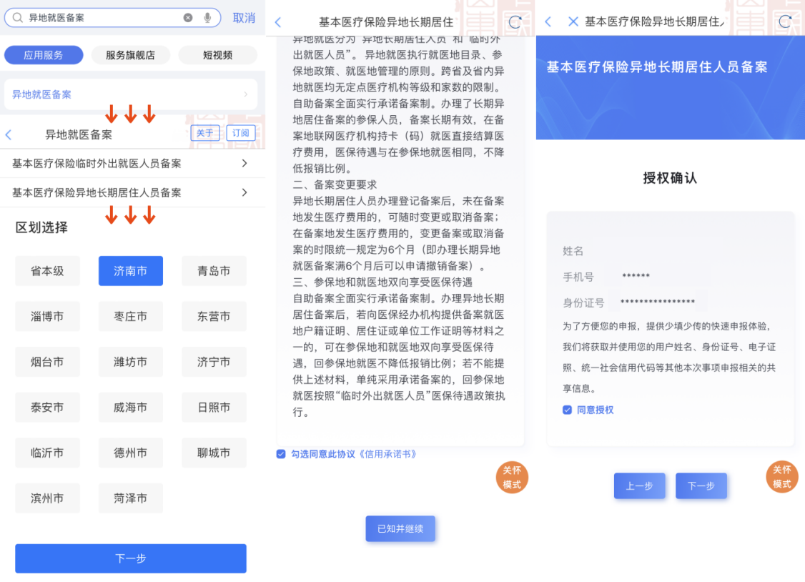Select 济南市 region option
Viewport: 805px width, 582px height.
(130, 271)
